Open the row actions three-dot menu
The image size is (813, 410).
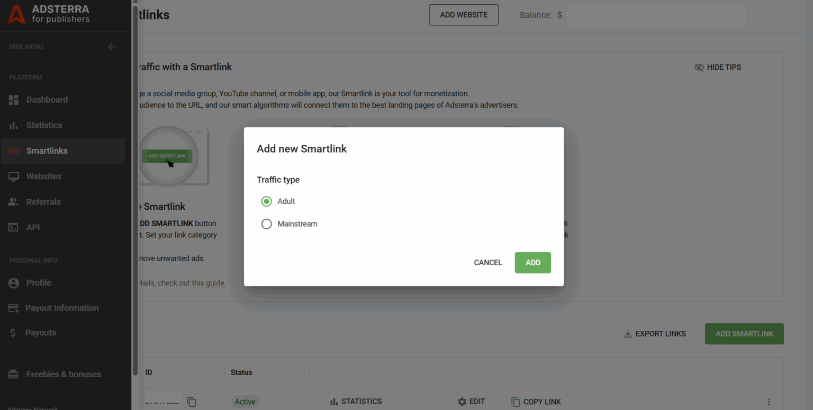tap(769, 403)
